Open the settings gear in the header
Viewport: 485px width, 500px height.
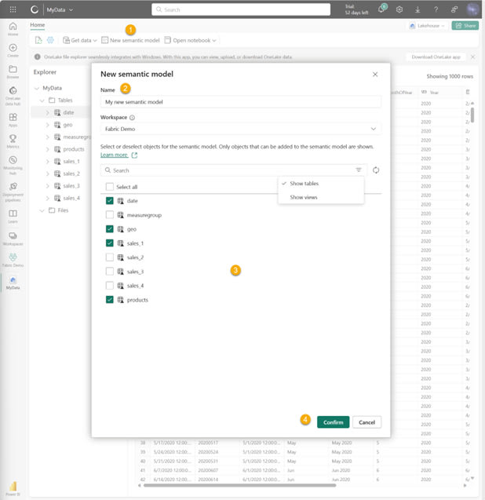(x=399, y=9)
